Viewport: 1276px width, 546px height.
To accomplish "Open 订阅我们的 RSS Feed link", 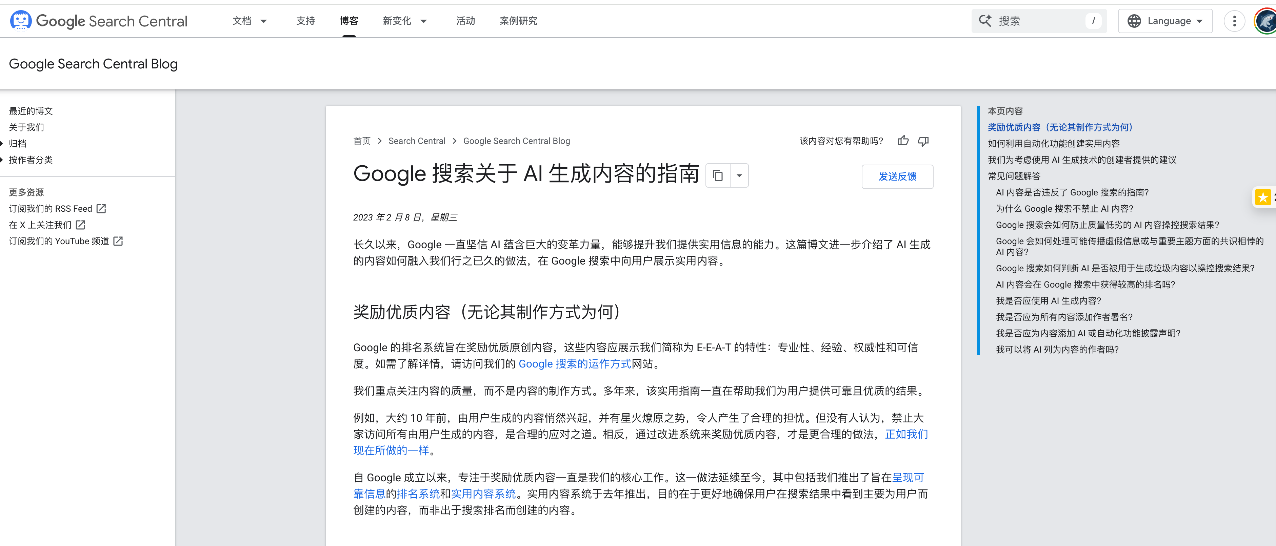I will click(51, 208).
